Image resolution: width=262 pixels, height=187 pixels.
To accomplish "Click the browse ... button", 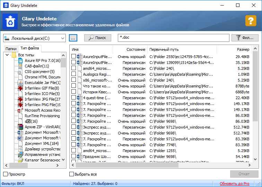I will tap(73, 38).
